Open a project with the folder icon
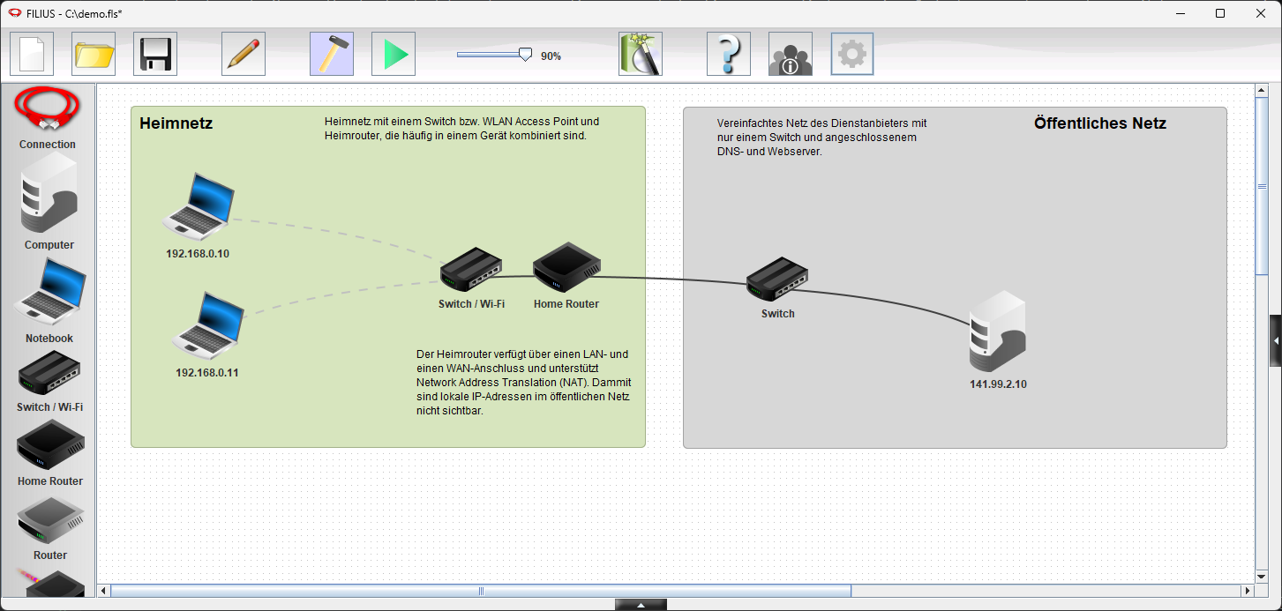The width and height of the screenshot is (1282, 611). click(x=94, y=55)
